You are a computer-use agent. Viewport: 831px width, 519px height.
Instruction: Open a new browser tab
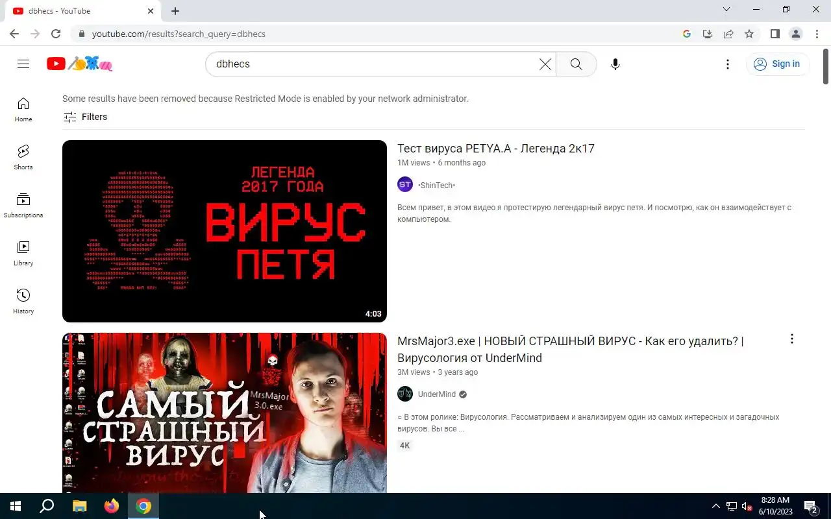175,11
